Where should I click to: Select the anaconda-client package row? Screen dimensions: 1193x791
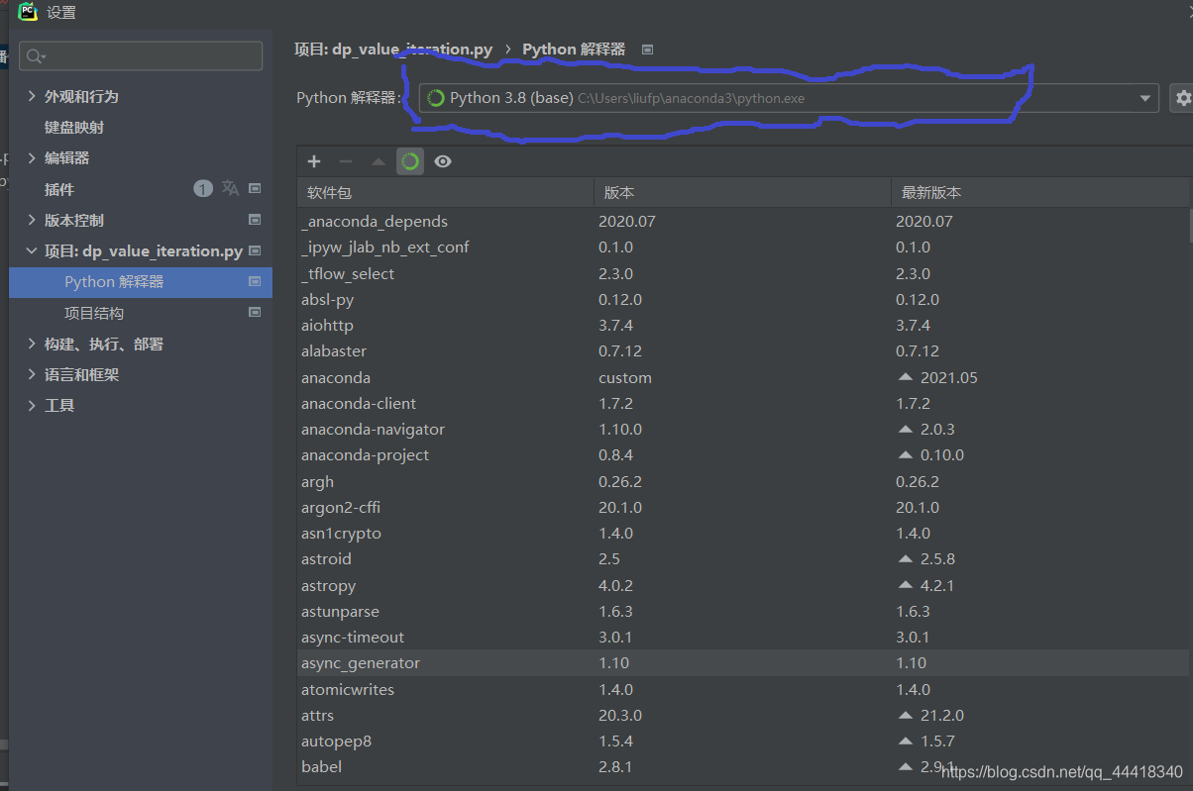click(x=743, y=404)
